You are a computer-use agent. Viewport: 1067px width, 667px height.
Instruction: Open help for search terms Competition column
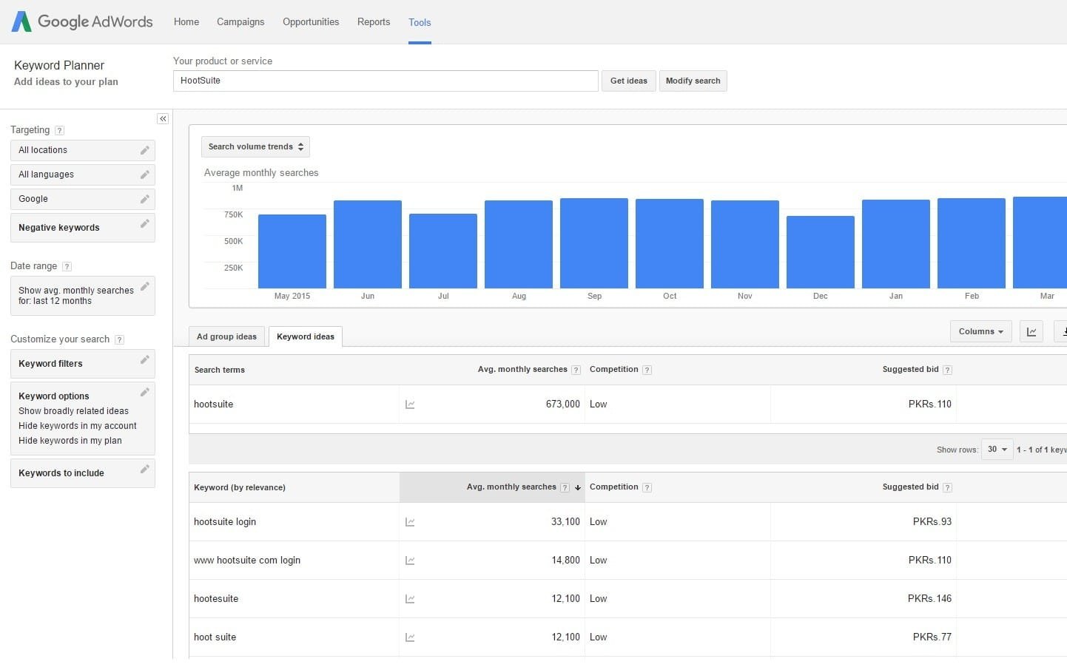pos(647,370)
